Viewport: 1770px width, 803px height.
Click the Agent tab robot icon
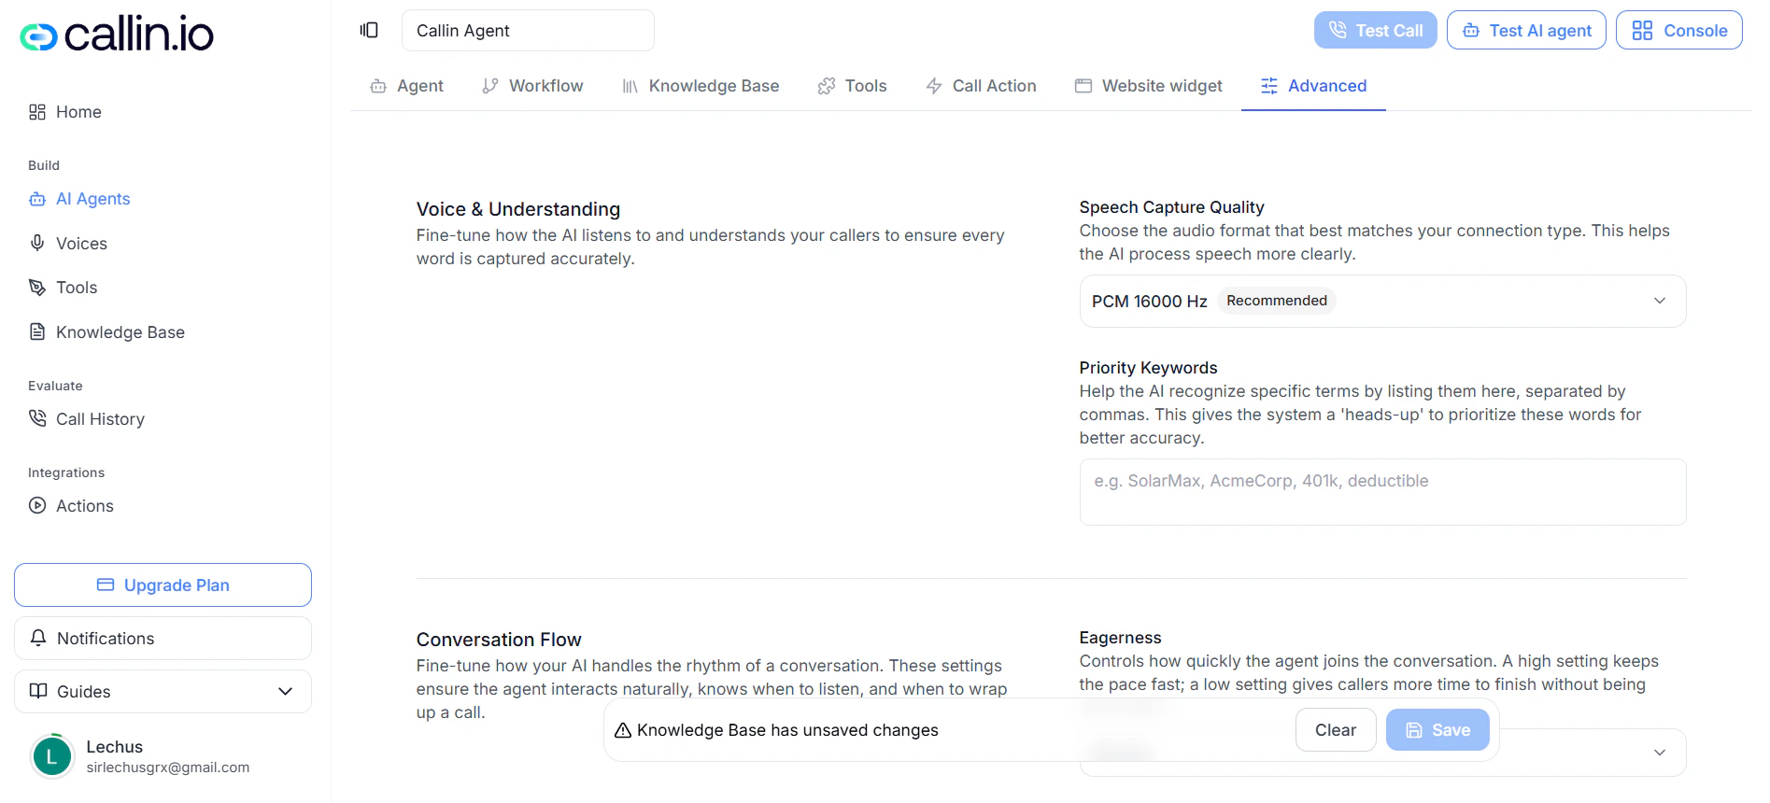378,86
